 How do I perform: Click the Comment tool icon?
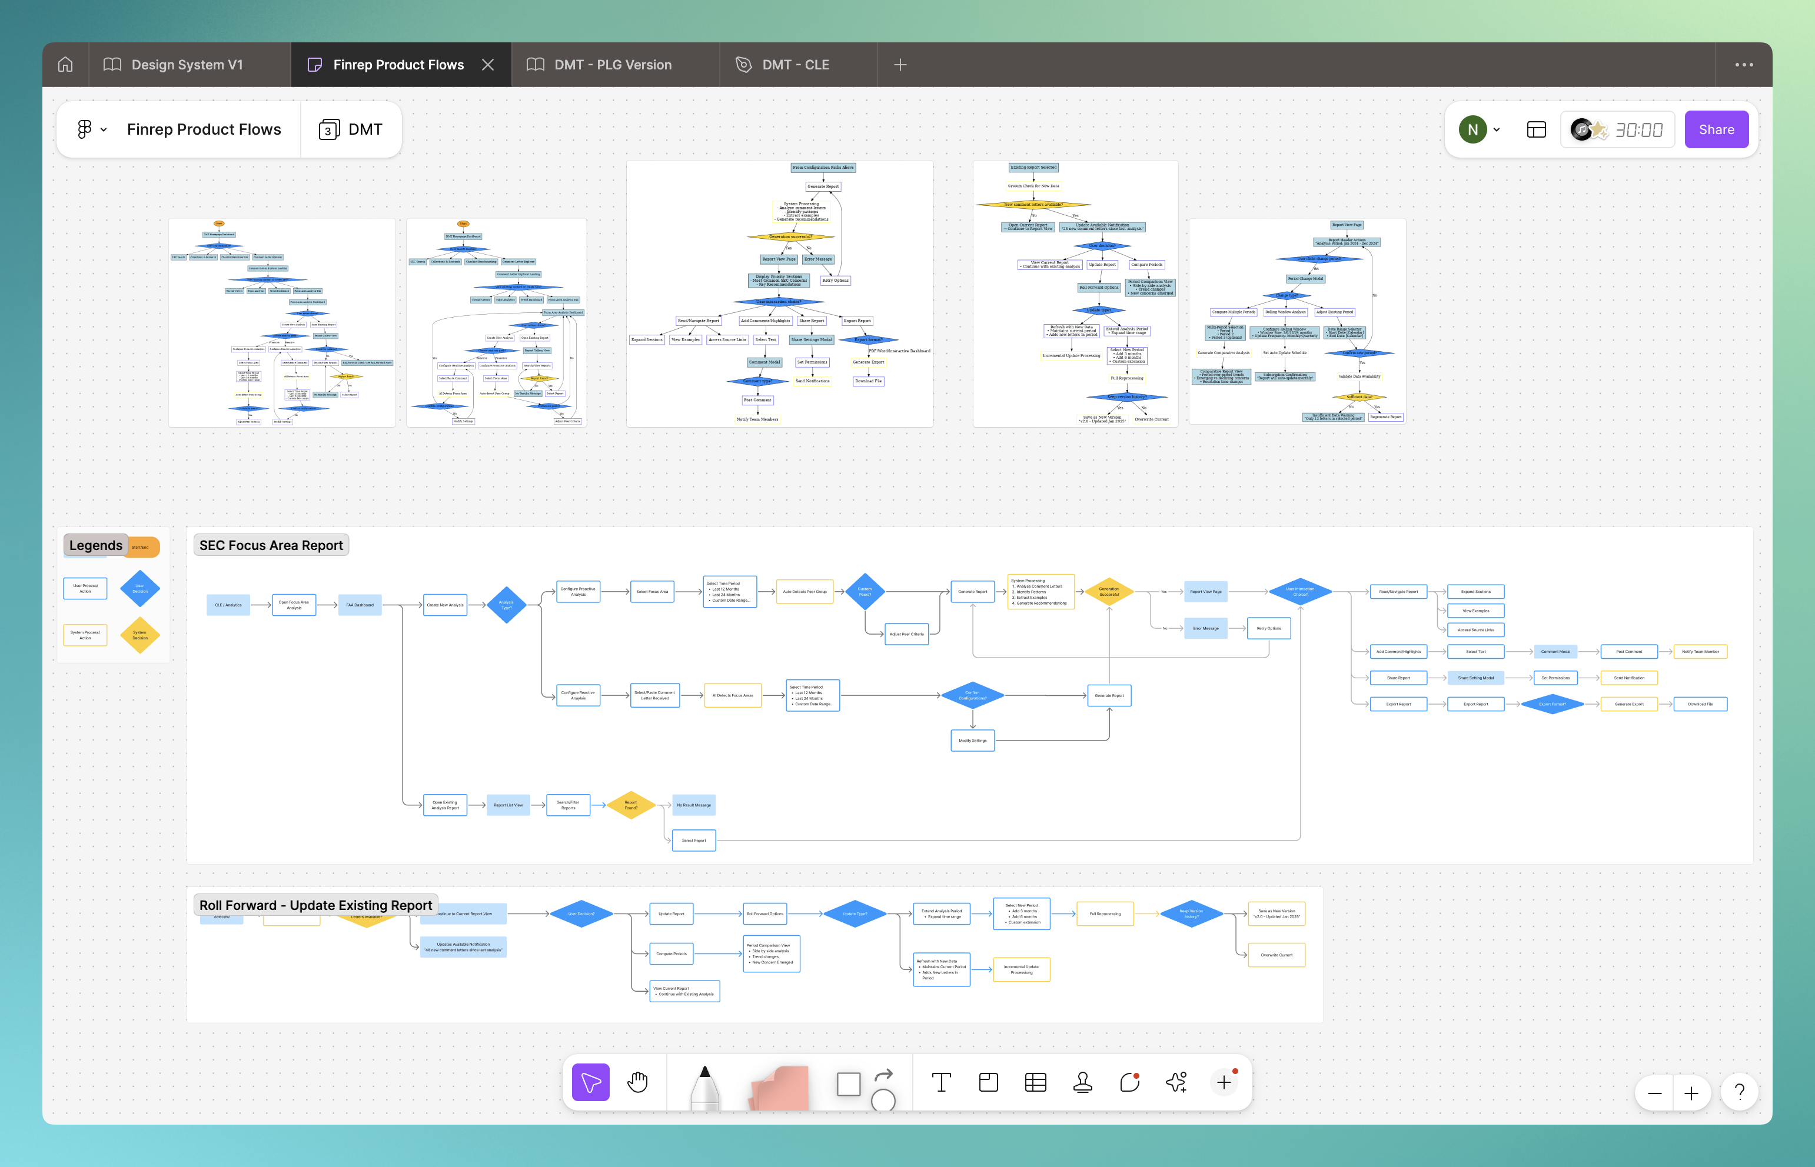coord(1129,1083)
